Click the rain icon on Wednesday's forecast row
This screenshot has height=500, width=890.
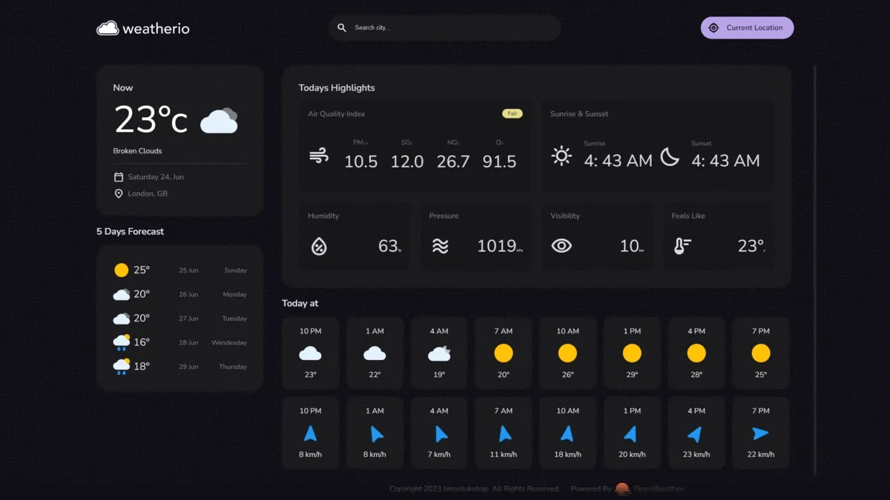coord(121,342)
